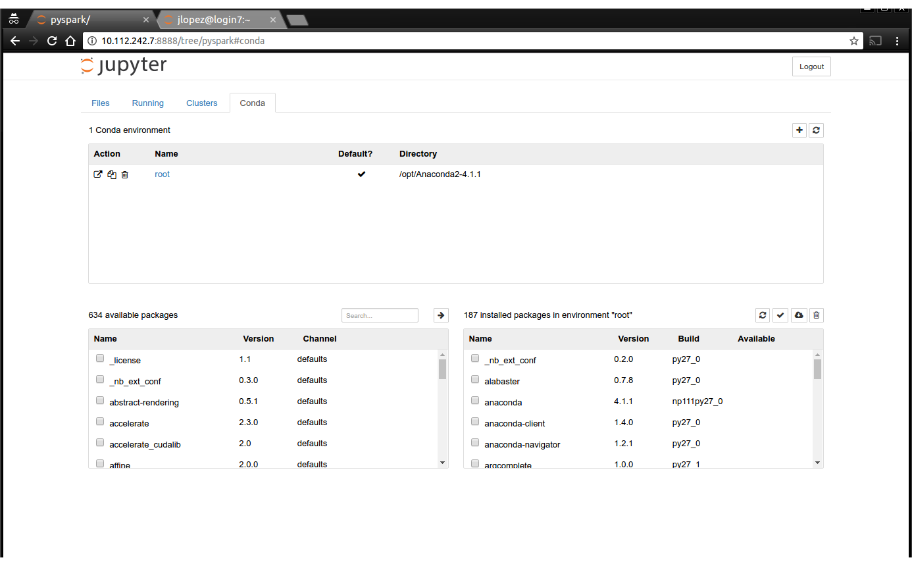
Task: Click the Channel column header
Action: point(320,339)
